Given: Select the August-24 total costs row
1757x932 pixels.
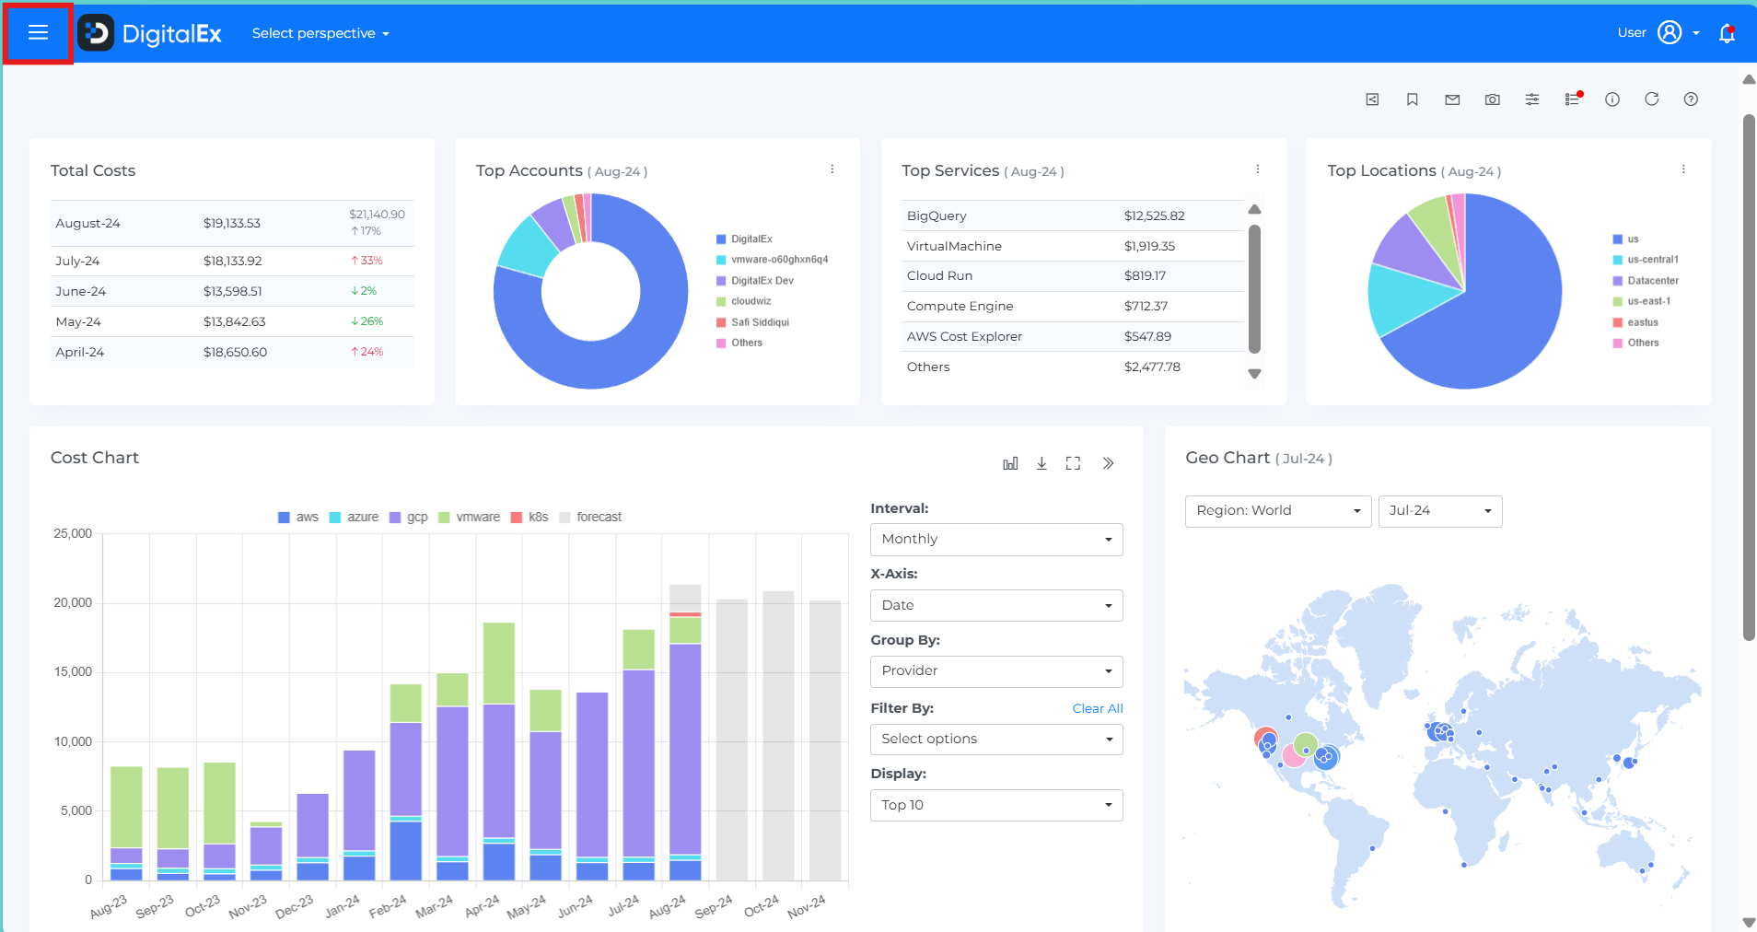Looking at the screenshot, I should tap(232, 223).
